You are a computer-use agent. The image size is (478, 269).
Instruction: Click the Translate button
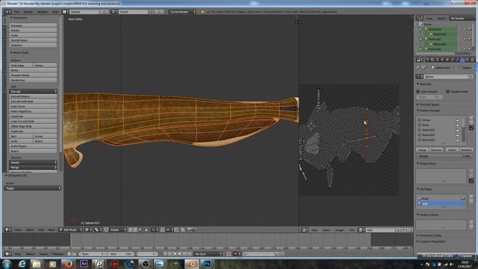click(33, 25)
